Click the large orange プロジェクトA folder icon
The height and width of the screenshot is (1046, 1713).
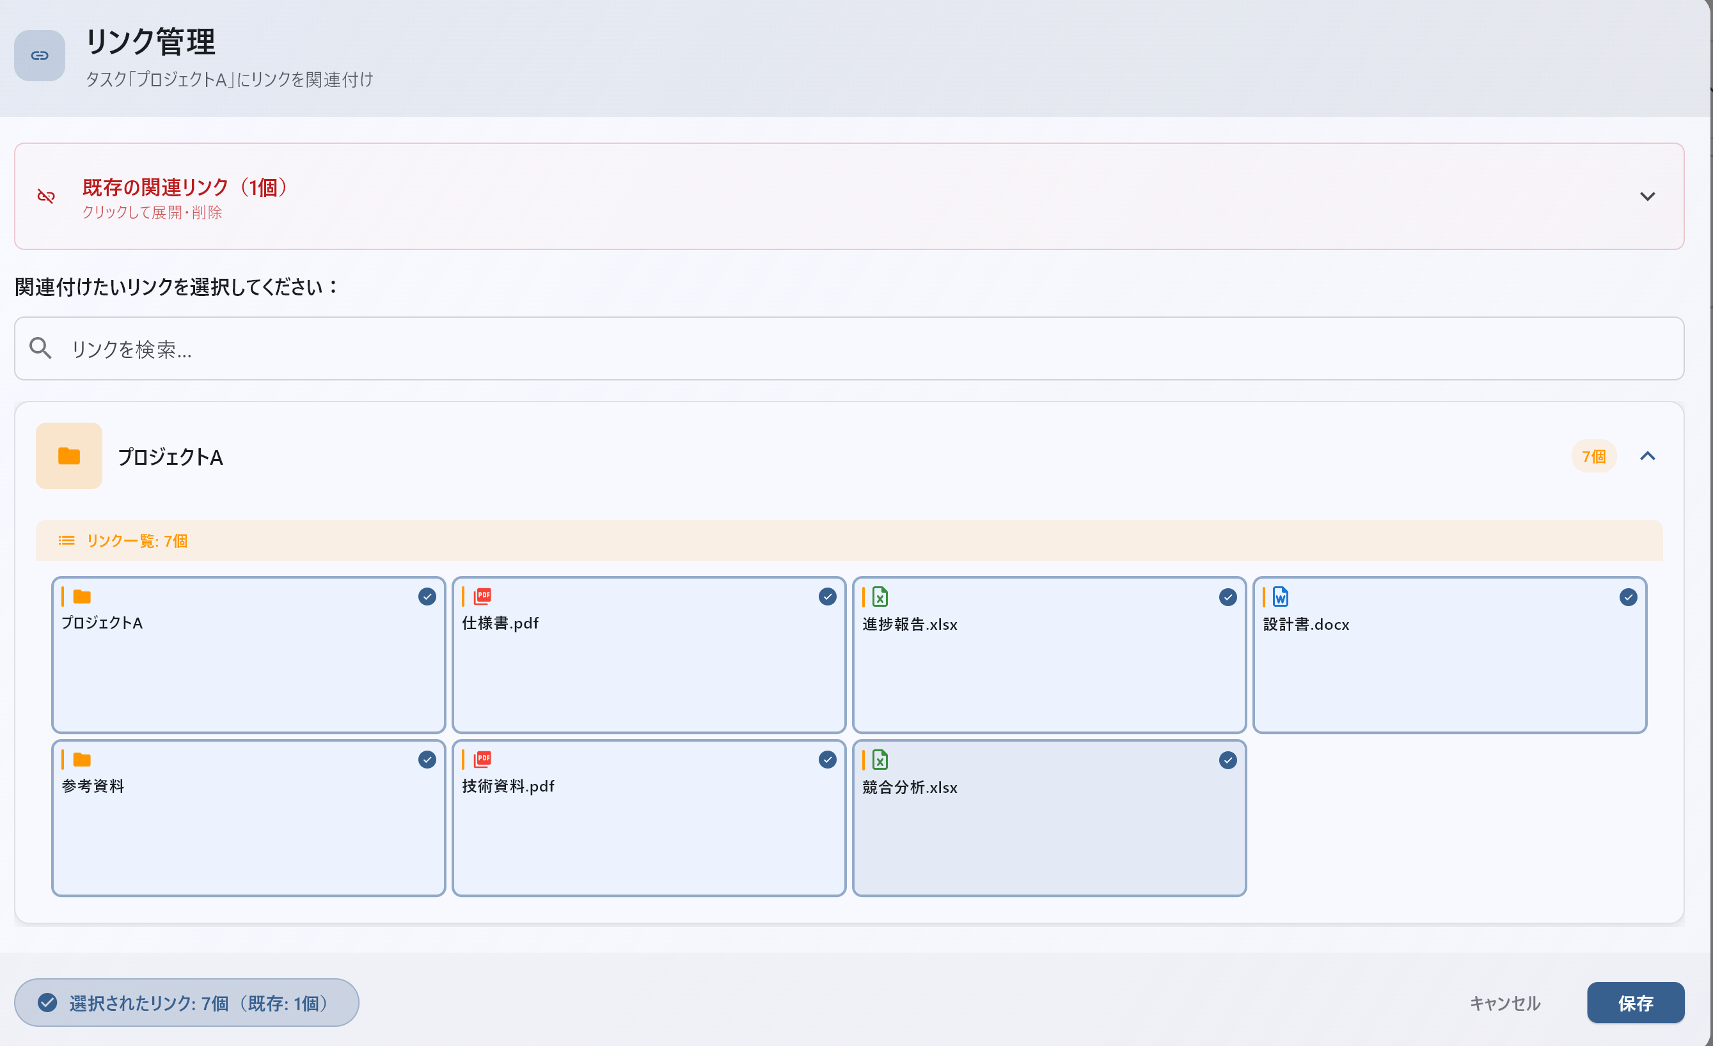pos(69,456)
